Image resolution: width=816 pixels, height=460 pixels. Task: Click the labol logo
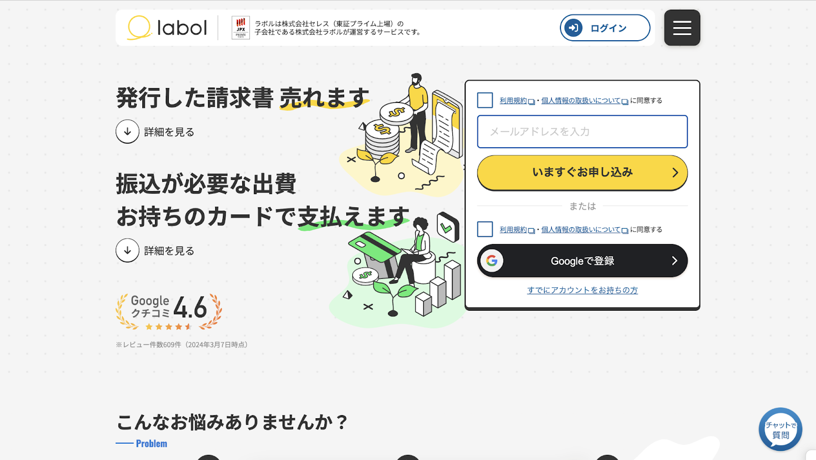(167, 28)
